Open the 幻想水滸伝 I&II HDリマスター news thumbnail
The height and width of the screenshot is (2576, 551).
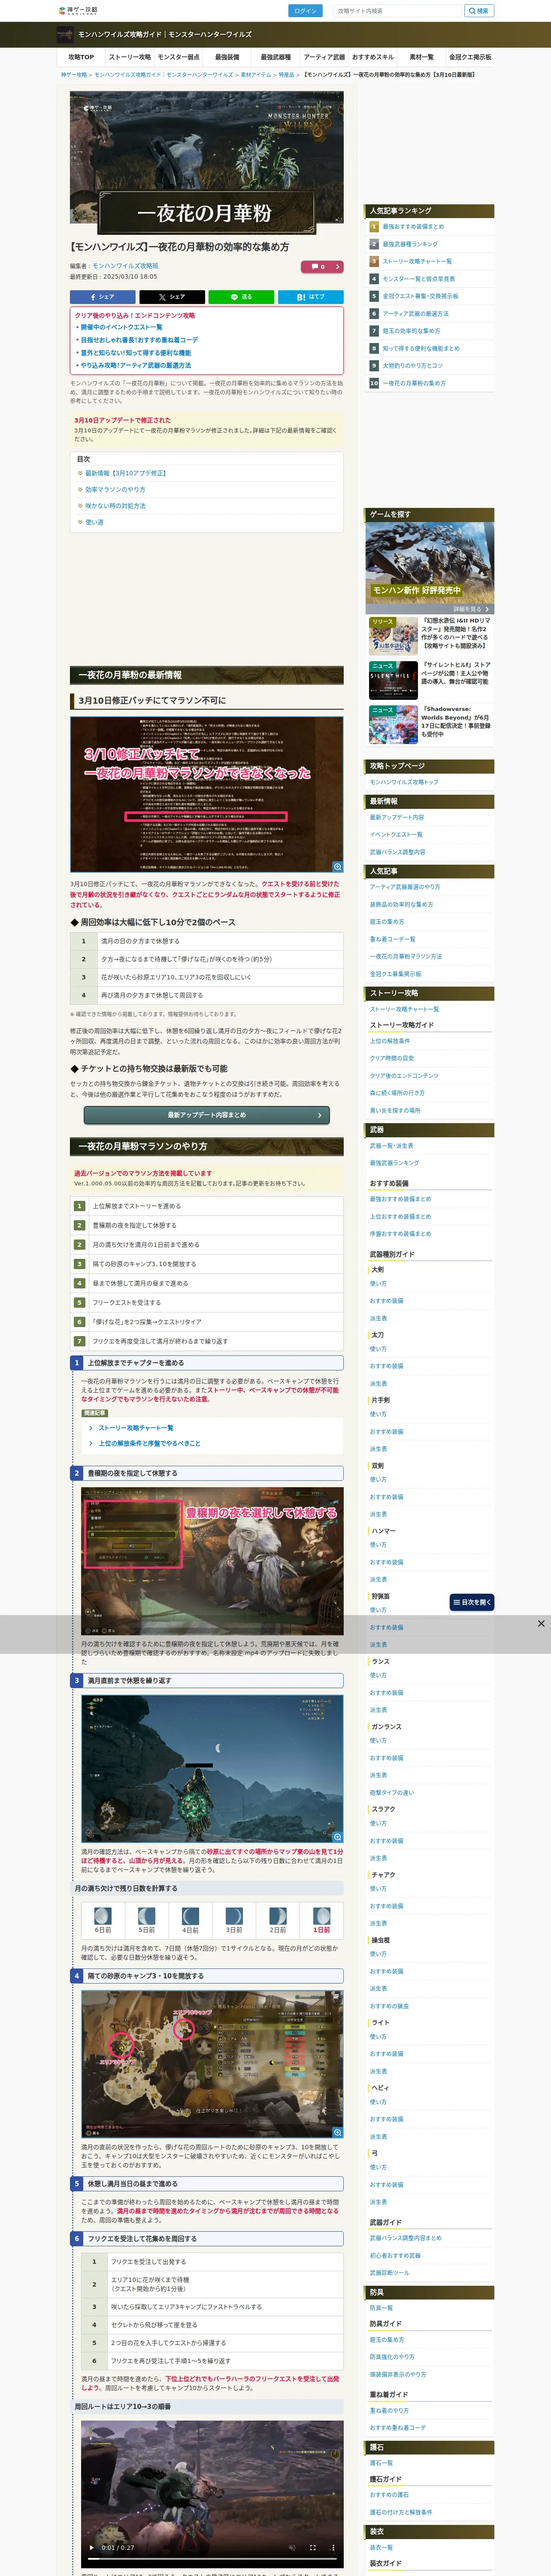(x=393, y=635)
